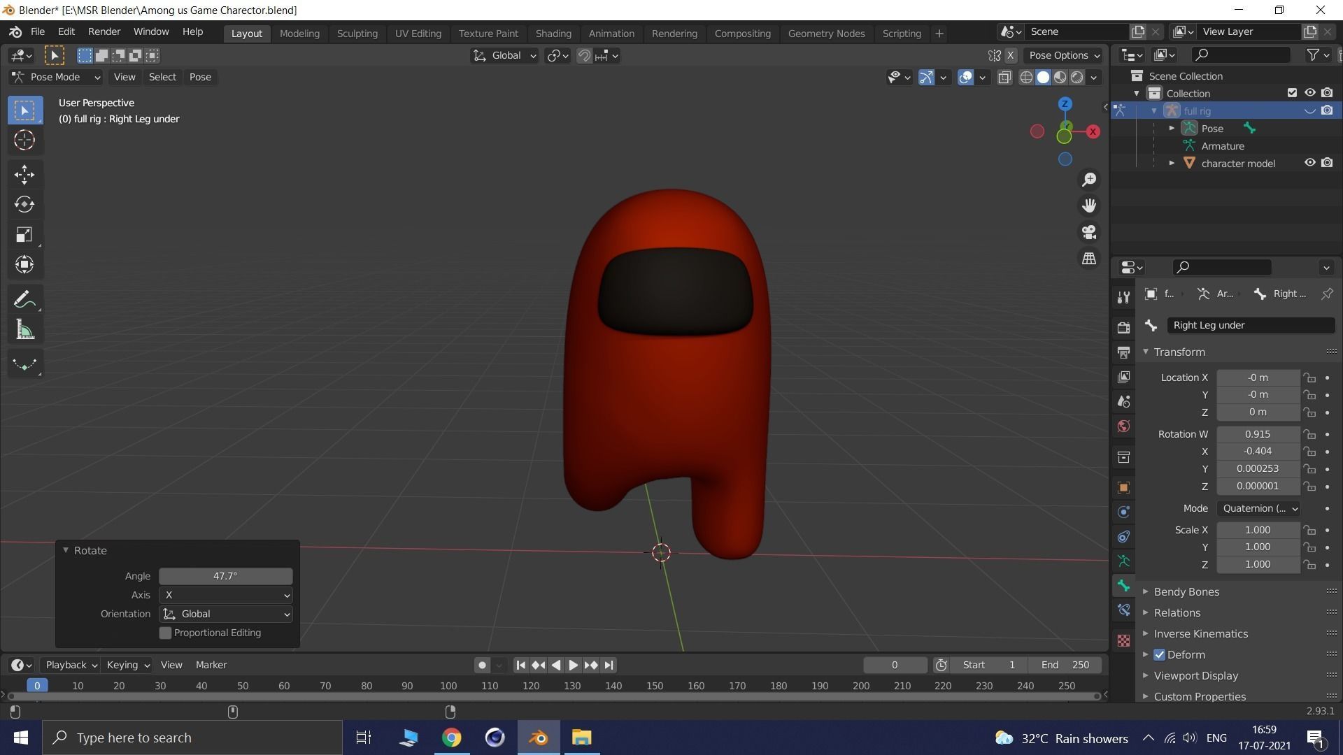The width and height of the screenshot is (1343, 755).
Task: Click the Rotation W value field
Action: click(1258, 435)
